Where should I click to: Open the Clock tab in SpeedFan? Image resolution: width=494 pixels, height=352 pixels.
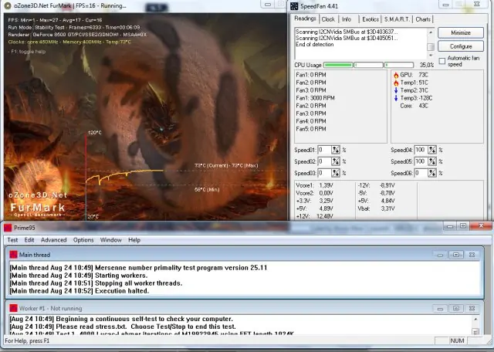click(328, 19)
